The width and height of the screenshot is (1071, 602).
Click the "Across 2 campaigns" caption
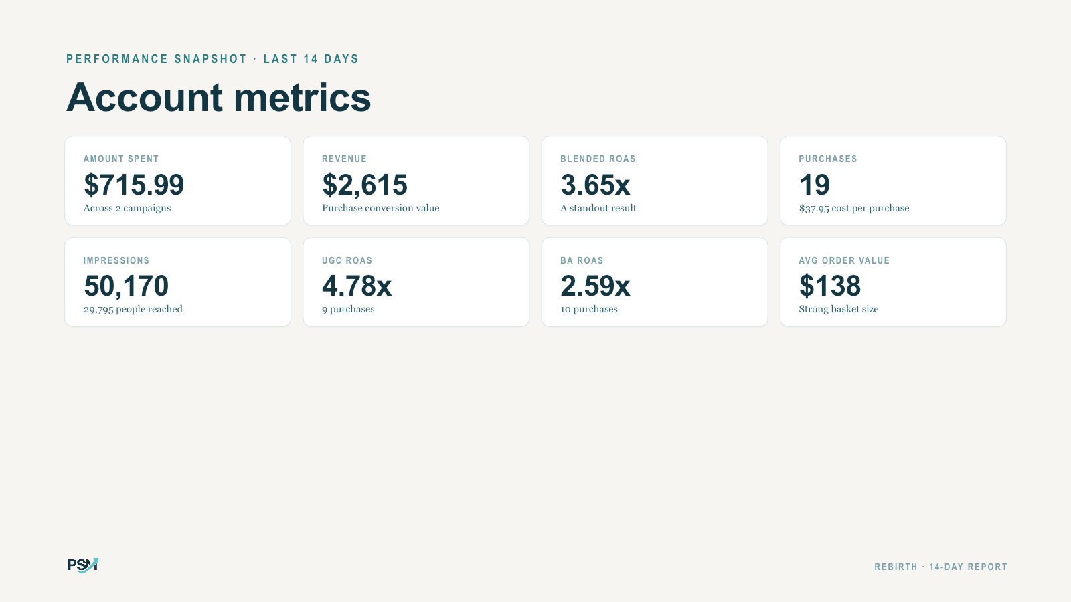click(127, 208)
